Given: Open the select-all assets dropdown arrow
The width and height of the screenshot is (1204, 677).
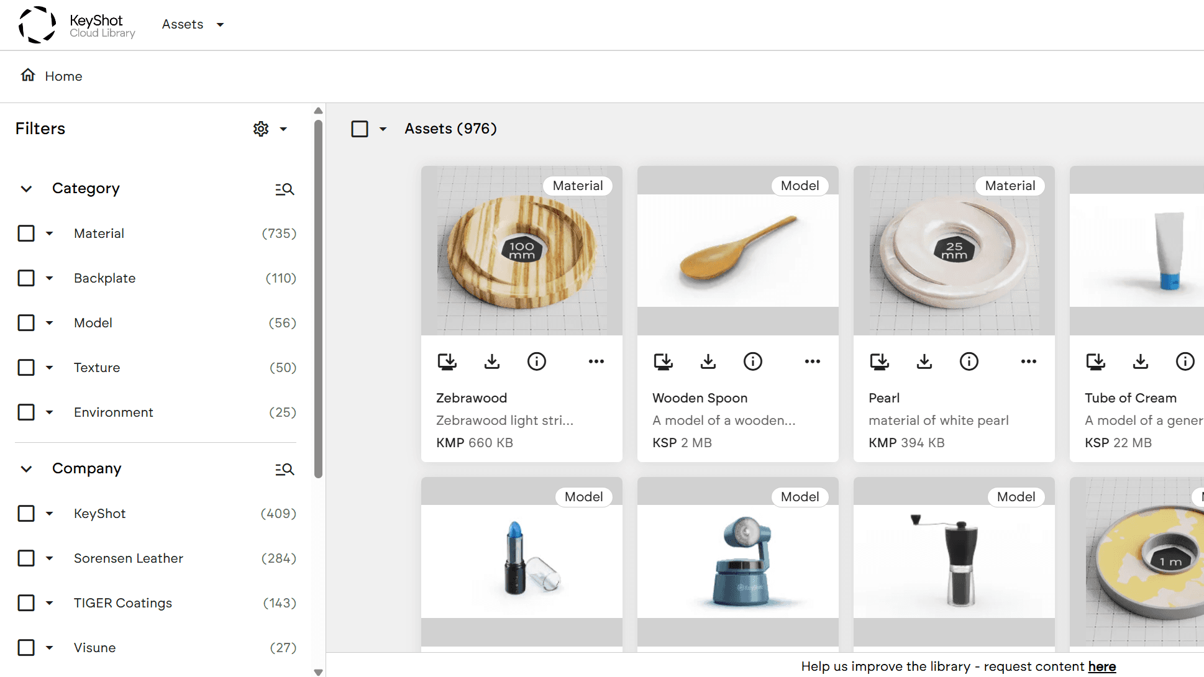Looking at the screenshot, I should [x=383, y=129].
